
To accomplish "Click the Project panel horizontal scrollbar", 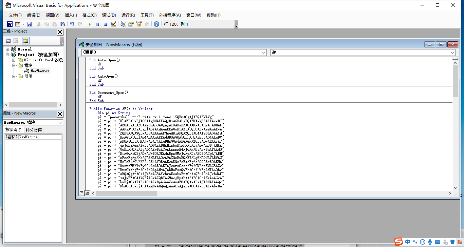I will pos(33,105).
